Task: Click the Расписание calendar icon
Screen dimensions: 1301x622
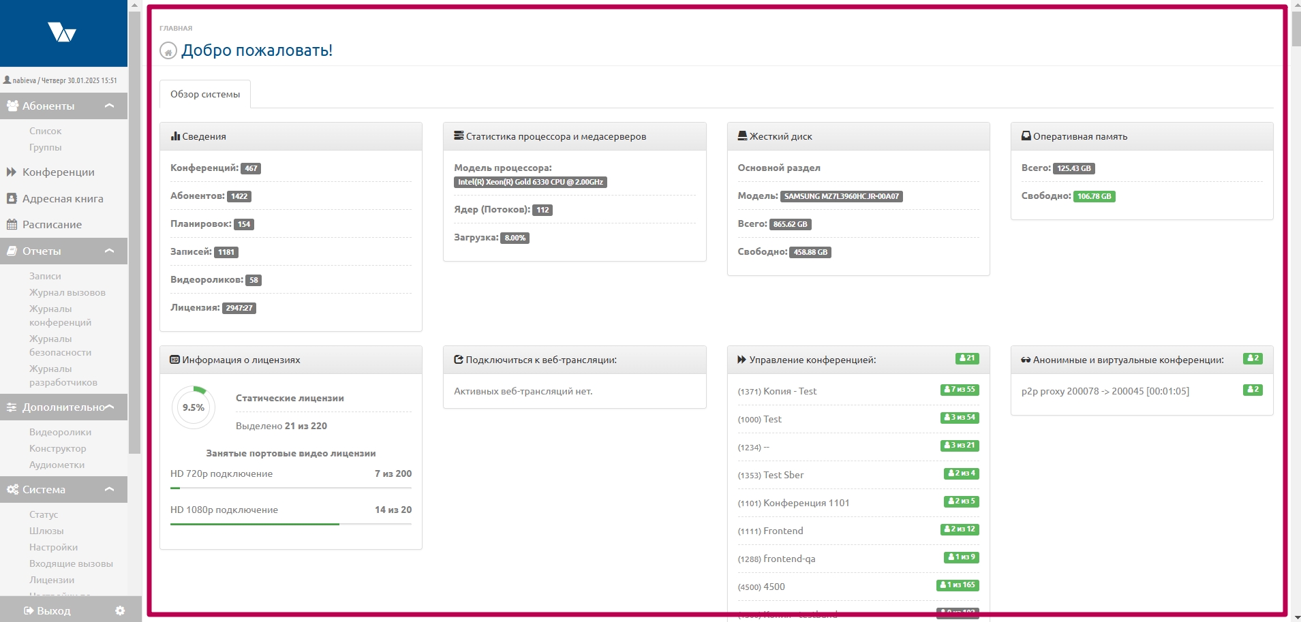Action: click(12, 225)
